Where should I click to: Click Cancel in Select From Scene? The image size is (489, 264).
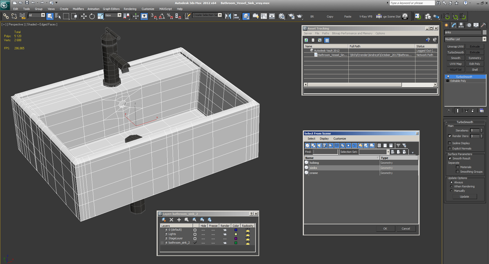(x=406, y=229)
